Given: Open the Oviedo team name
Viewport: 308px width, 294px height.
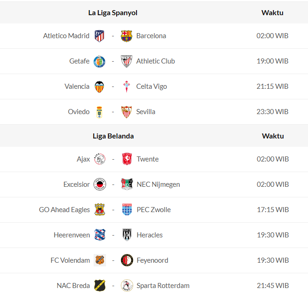Looking at the screenshot, I should (x=79, y=112).
